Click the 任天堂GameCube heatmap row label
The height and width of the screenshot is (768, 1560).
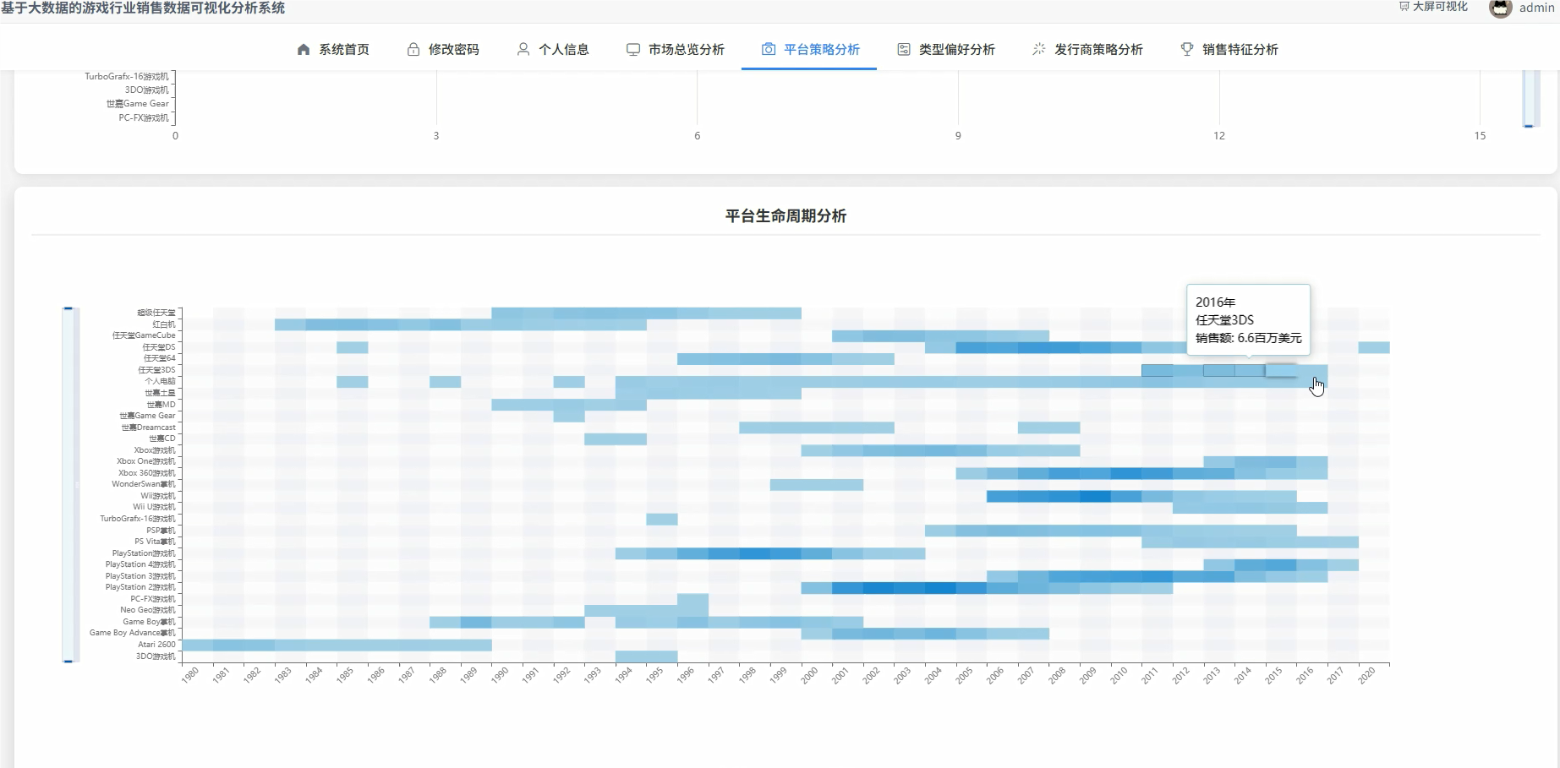click(144, 335)
